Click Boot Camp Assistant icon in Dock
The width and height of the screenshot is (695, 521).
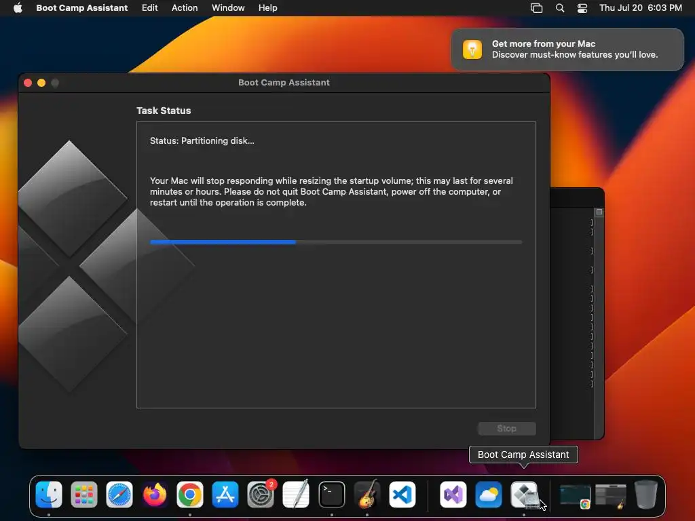pos(524,495)
